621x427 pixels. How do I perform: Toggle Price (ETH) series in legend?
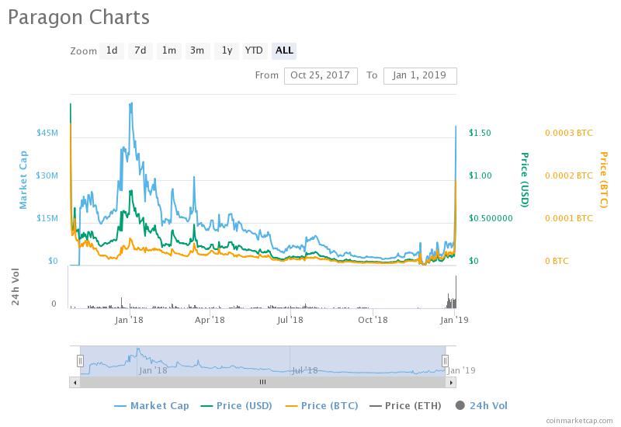pyautogui.click(x=405, y=406)
